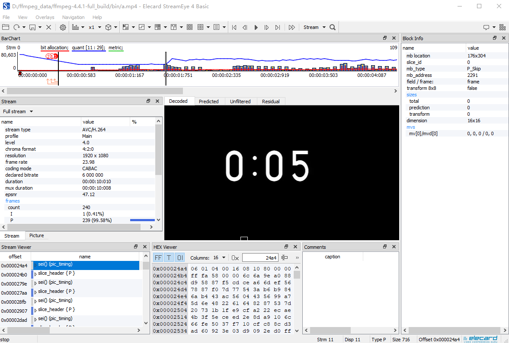Open the reload icon dropdown arrow
This screenshot has width=509, height=343.
click(x=24, y=27)
